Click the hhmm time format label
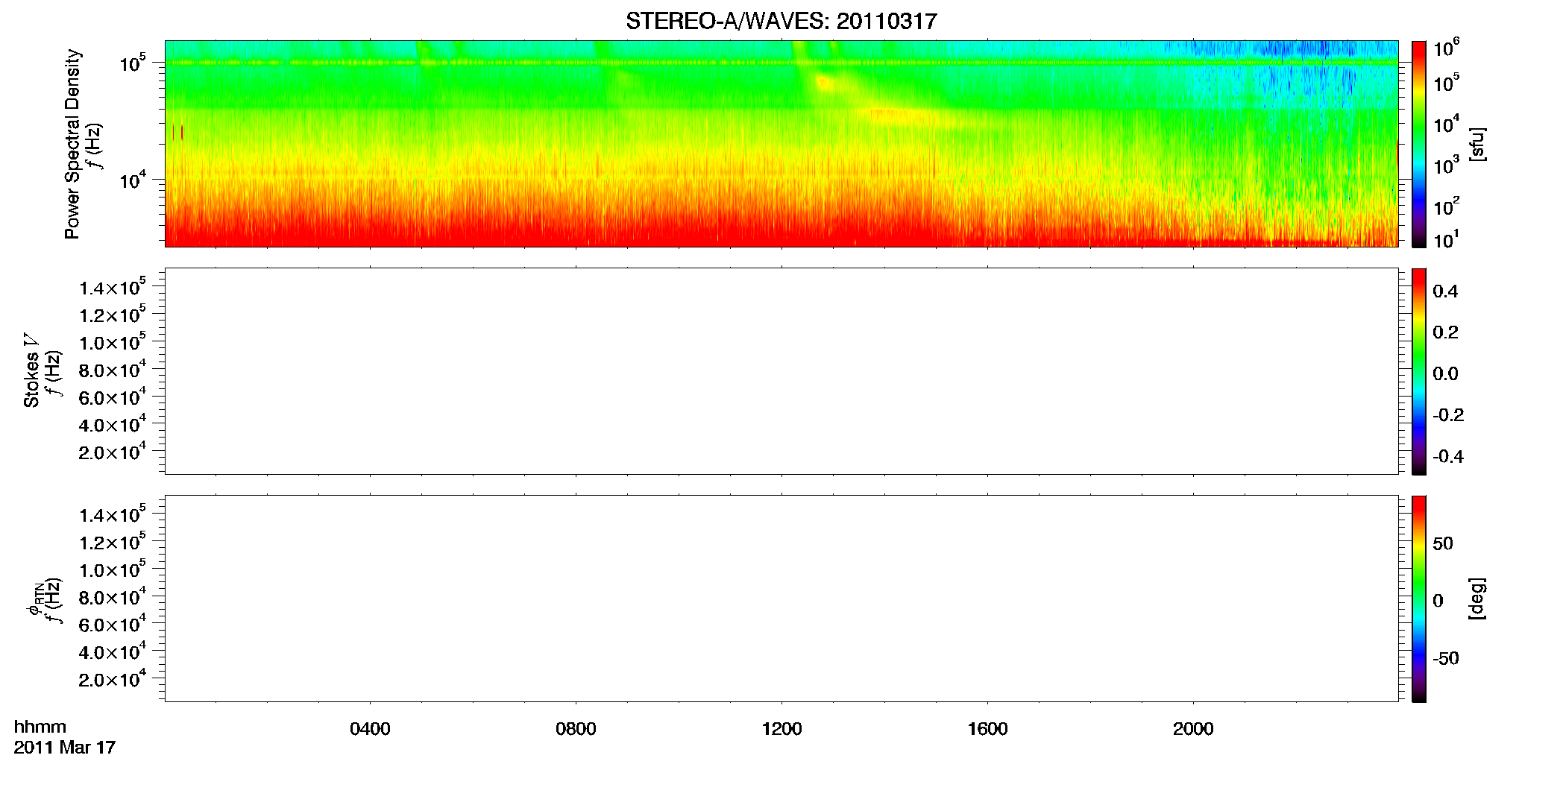Image resolution: width=1563 pixels, height=805 pixels. coord(40,727)
